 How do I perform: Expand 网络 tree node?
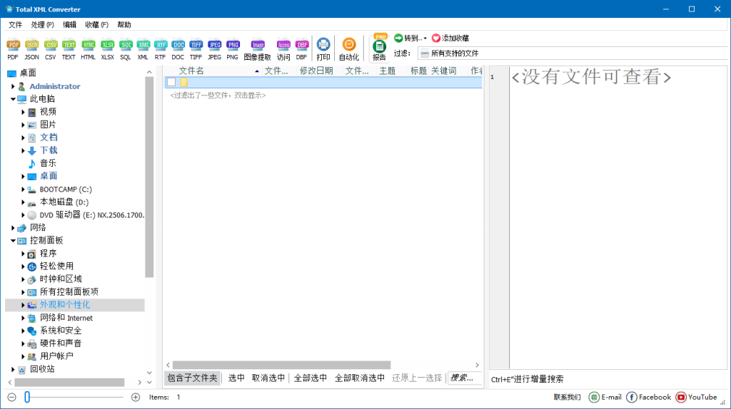13,227
